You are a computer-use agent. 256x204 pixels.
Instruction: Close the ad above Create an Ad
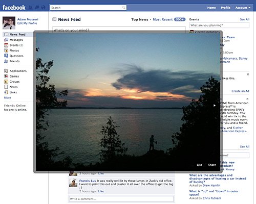[248, 74]
